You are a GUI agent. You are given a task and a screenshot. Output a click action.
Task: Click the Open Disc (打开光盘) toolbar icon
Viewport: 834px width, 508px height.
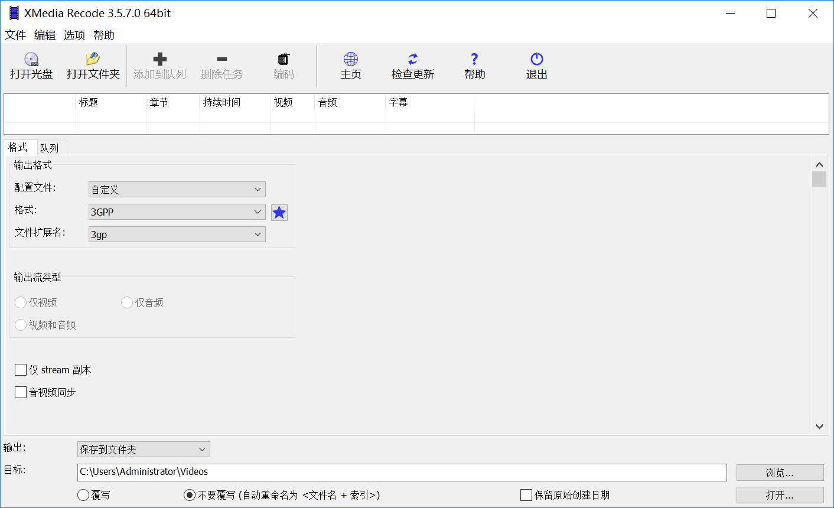(31, 59)
